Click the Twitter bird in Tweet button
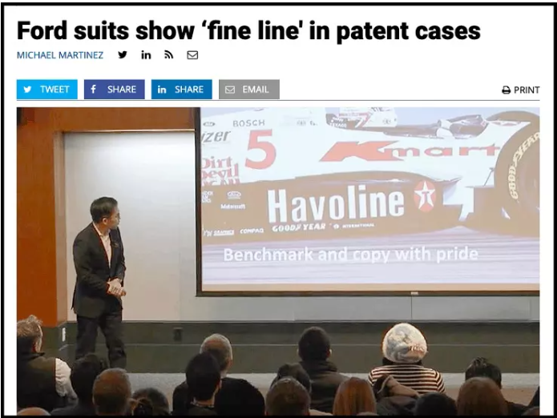Viewport: 557px width, 418px height. click(27, 90)
